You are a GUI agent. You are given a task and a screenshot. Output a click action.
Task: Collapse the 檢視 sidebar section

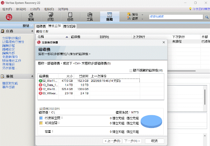pyautogui.click(x=32, y=76)
